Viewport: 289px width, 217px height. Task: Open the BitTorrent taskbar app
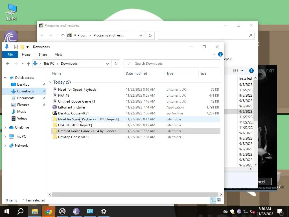pyautogui.click(x=76, y=211)
